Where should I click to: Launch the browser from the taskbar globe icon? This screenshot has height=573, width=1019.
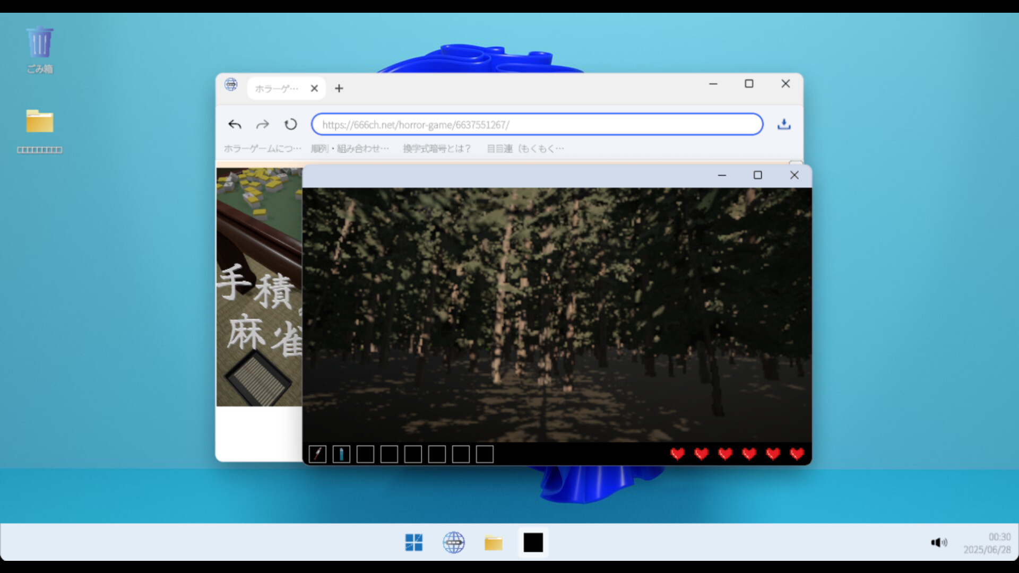[x=454, y=542]
